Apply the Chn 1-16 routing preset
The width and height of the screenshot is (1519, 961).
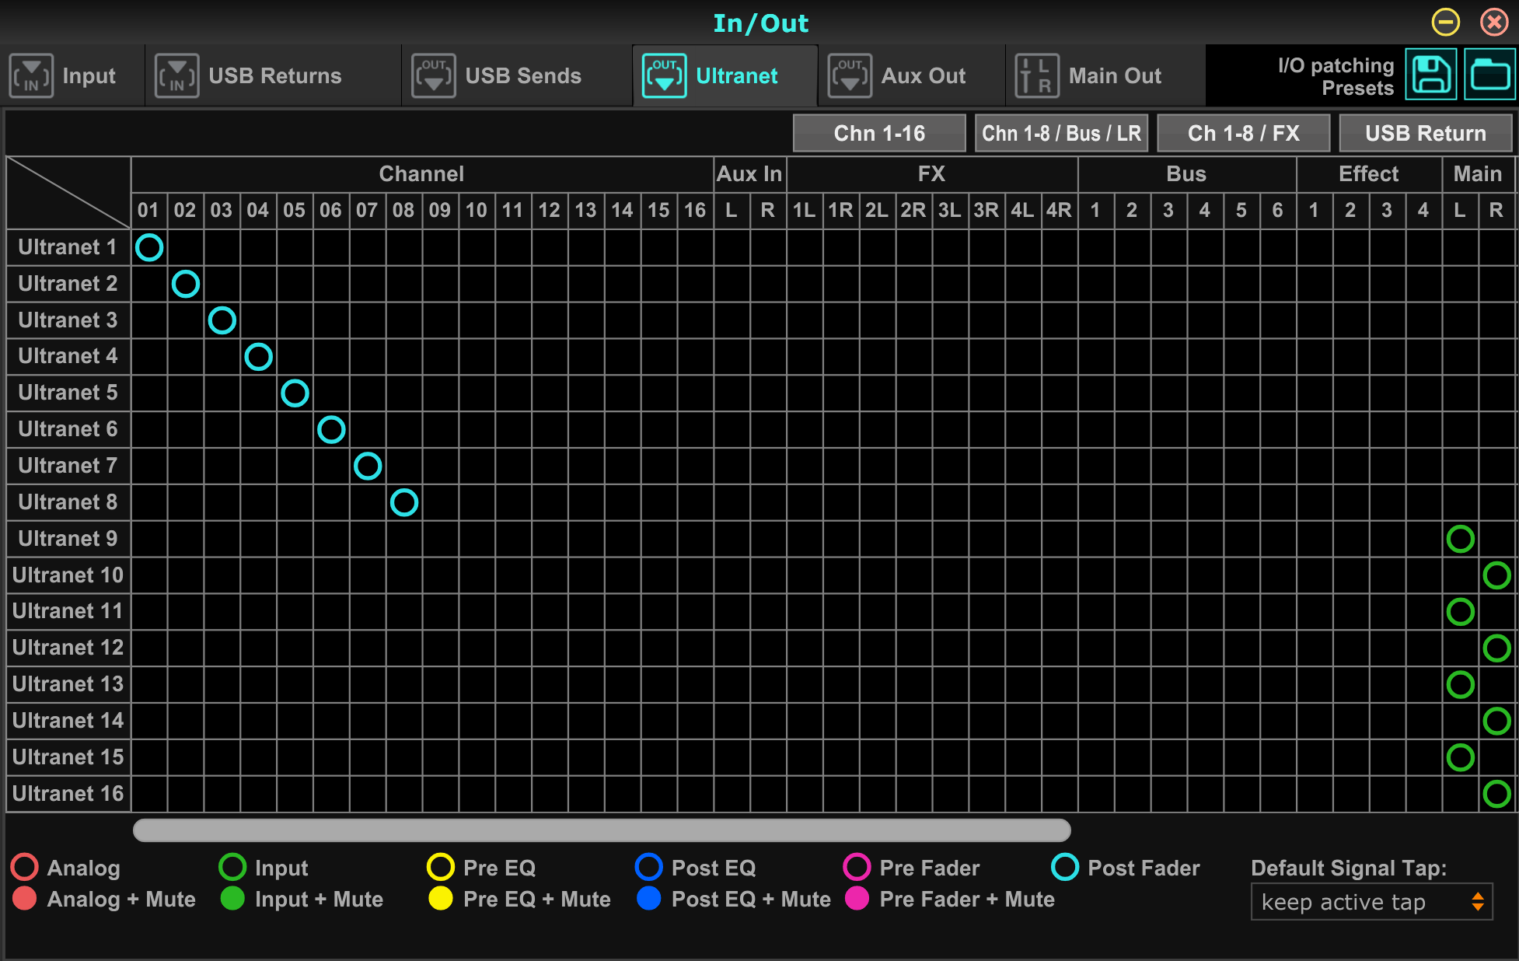[x=879, y=134]
